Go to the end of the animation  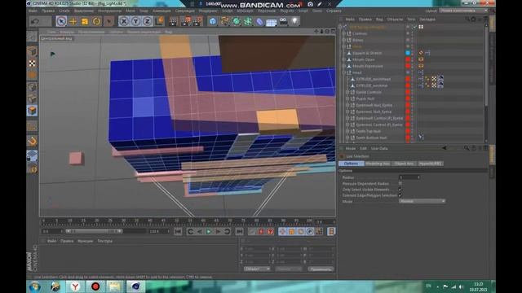[x=239, y=231]
